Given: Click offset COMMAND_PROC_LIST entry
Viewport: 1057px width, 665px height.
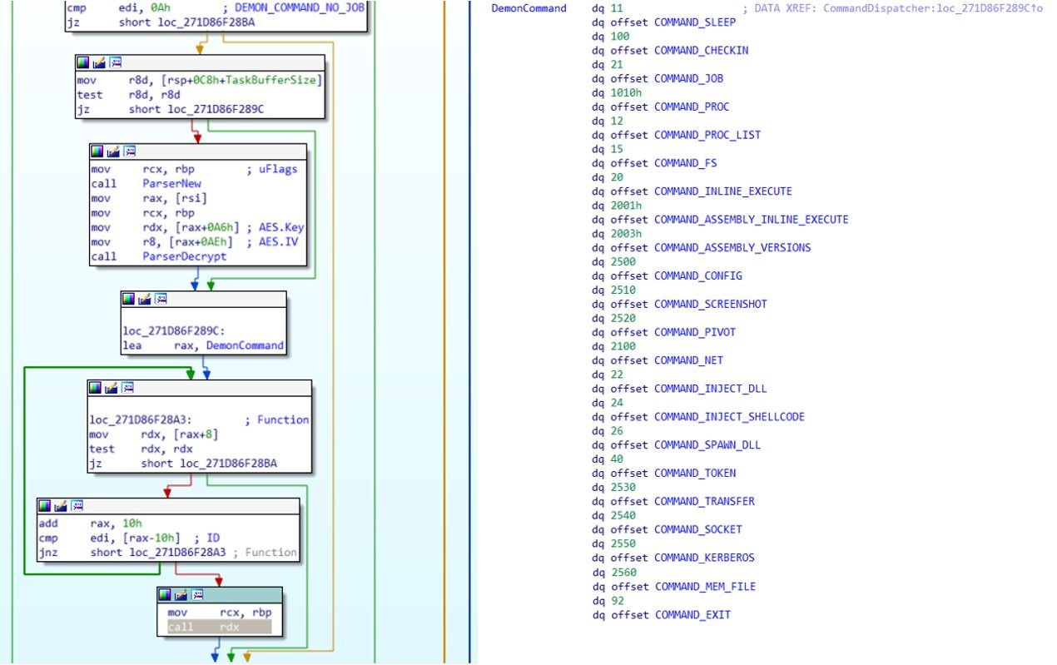Looking at the screenshot, I should pyautogui.click(x=676, y=135).
